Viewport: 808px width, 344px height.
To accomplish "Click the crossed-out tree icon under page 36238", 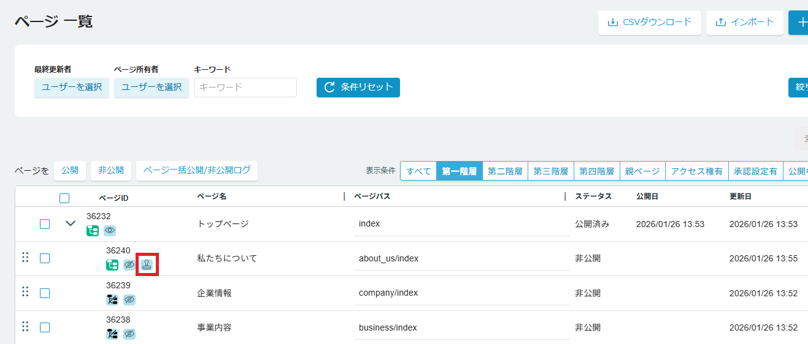I will click(112, 334).
